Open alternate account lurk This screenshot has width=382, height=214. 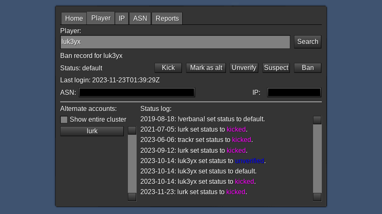click(x=92, y=131)
